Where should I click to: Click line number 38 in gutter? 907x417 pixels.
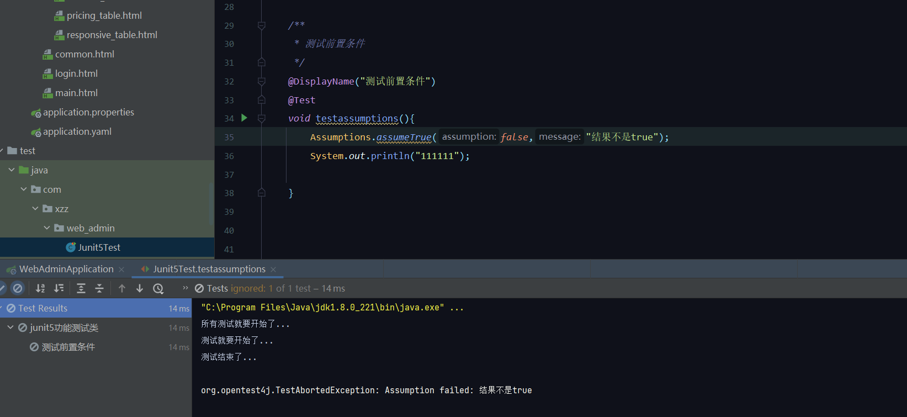[x=229, y=193]
